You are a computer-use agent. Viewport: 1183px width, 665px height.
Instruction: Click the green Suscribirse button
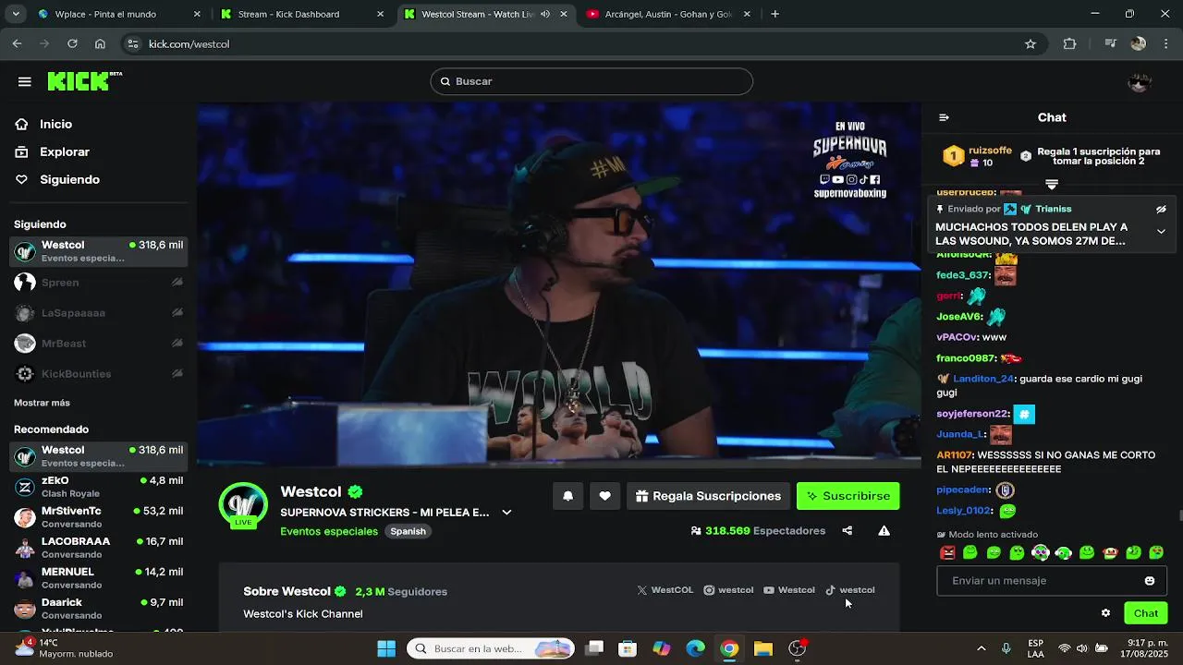pos(848,496)
